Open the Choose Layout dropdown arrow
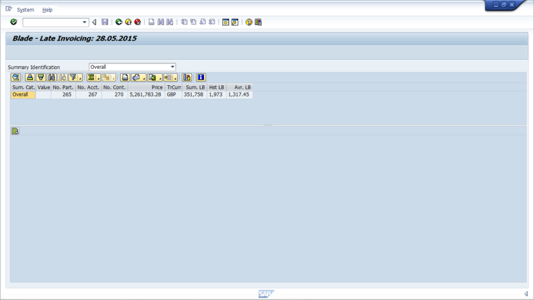 [x=175, y=78]
